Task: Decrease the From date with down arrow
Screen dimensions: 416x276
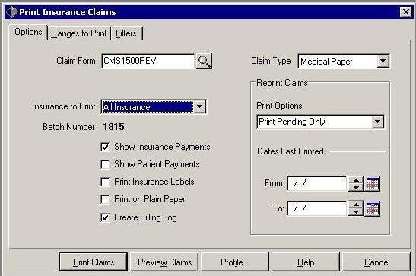Action: 356,188
